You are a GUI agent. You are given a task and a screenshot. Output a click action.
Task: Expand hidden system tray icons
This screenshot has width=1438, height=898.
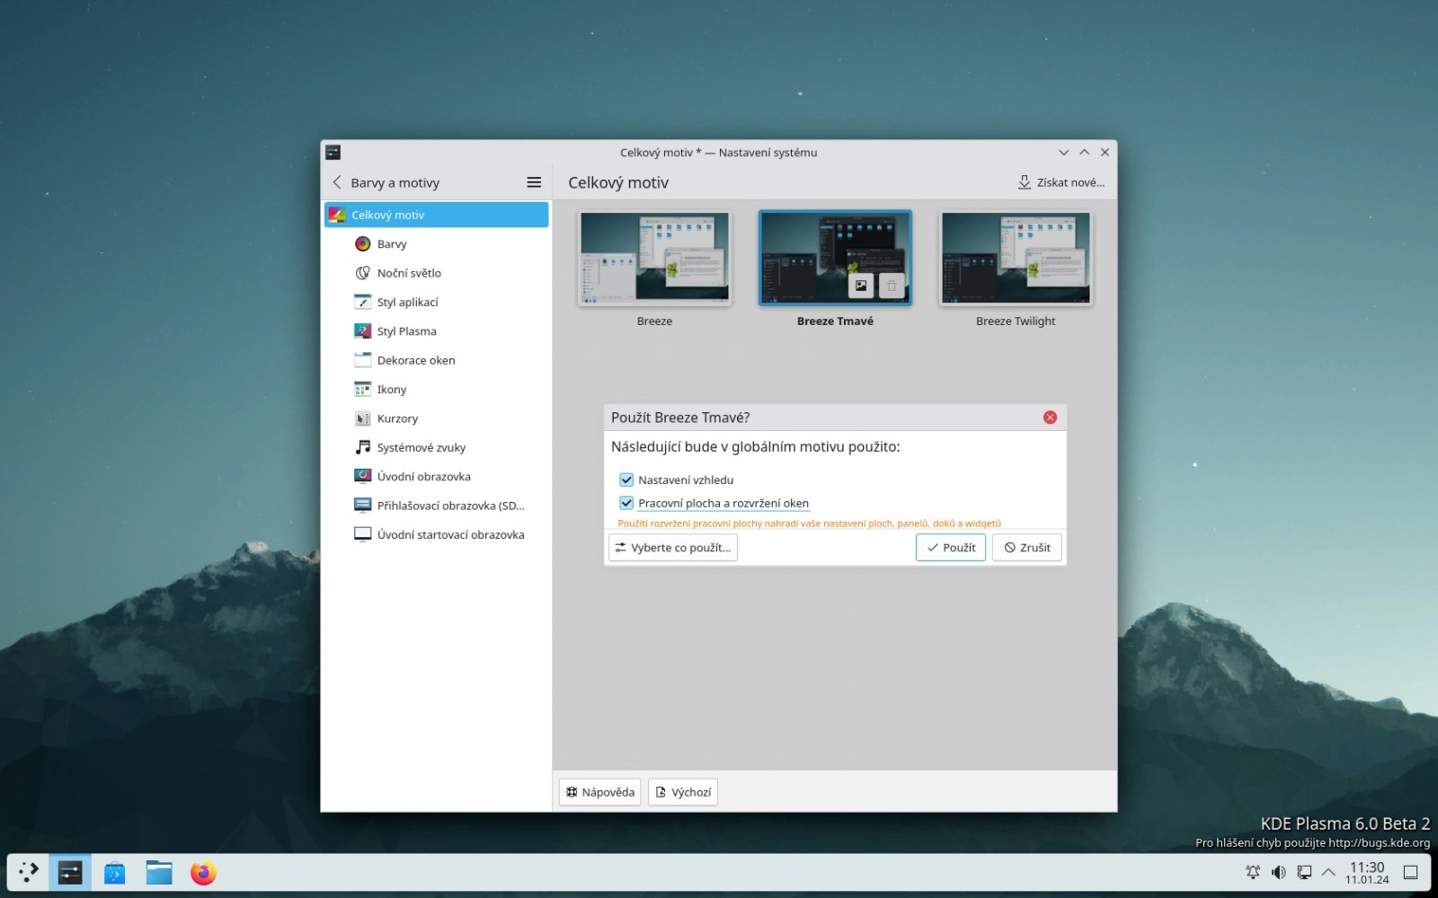[x=1328, y=872]
